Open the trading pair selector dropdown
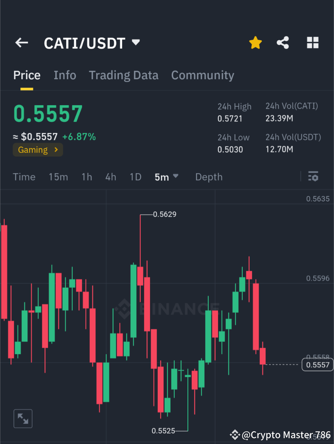The width and height of the screenshot is (334, 444). (x=136, y=43)
